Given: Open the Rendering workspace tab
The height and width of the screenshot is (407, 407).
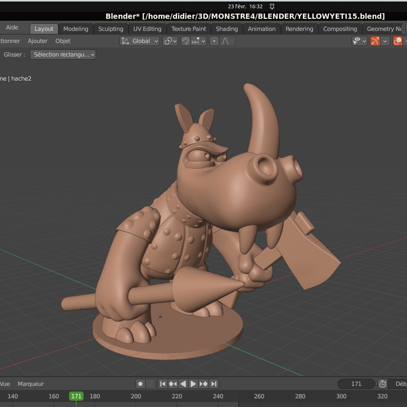Looking at the screenshot, I should (x=299, y=29).
